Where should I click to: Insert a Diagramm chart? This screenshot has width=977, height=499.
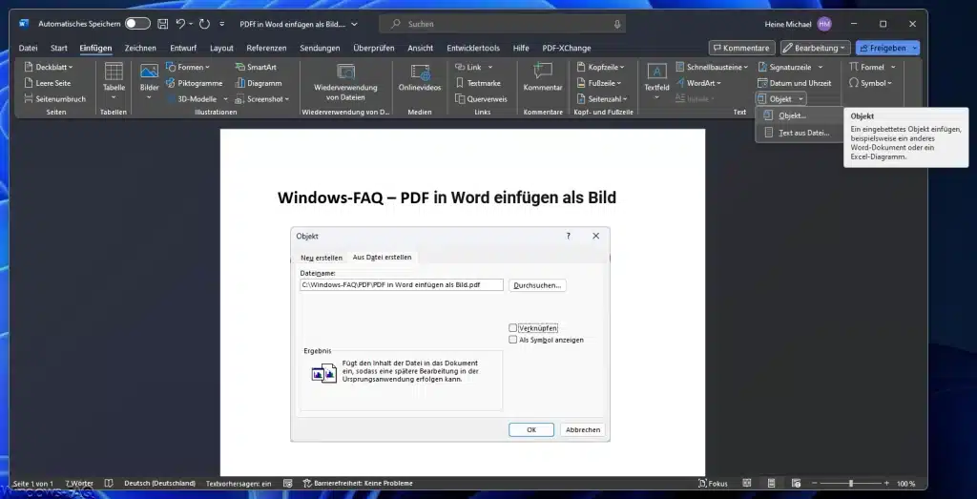point(259,83)
